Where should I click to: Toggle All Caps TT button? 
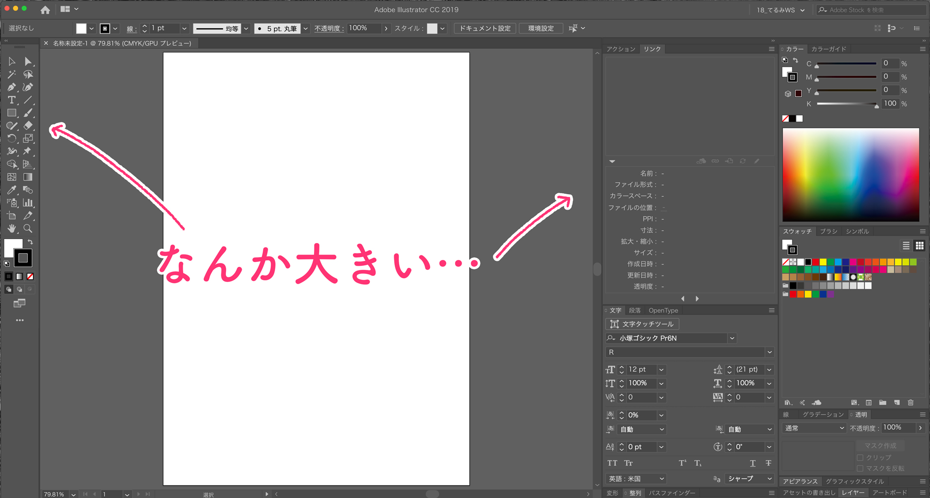612,463
